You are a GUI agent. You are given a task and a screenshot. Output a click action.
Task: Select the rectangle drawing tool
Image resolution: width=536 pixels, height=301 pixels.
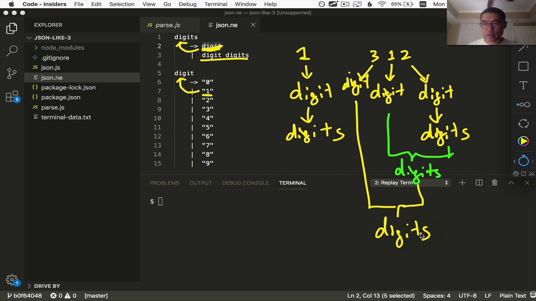[523, 66]
